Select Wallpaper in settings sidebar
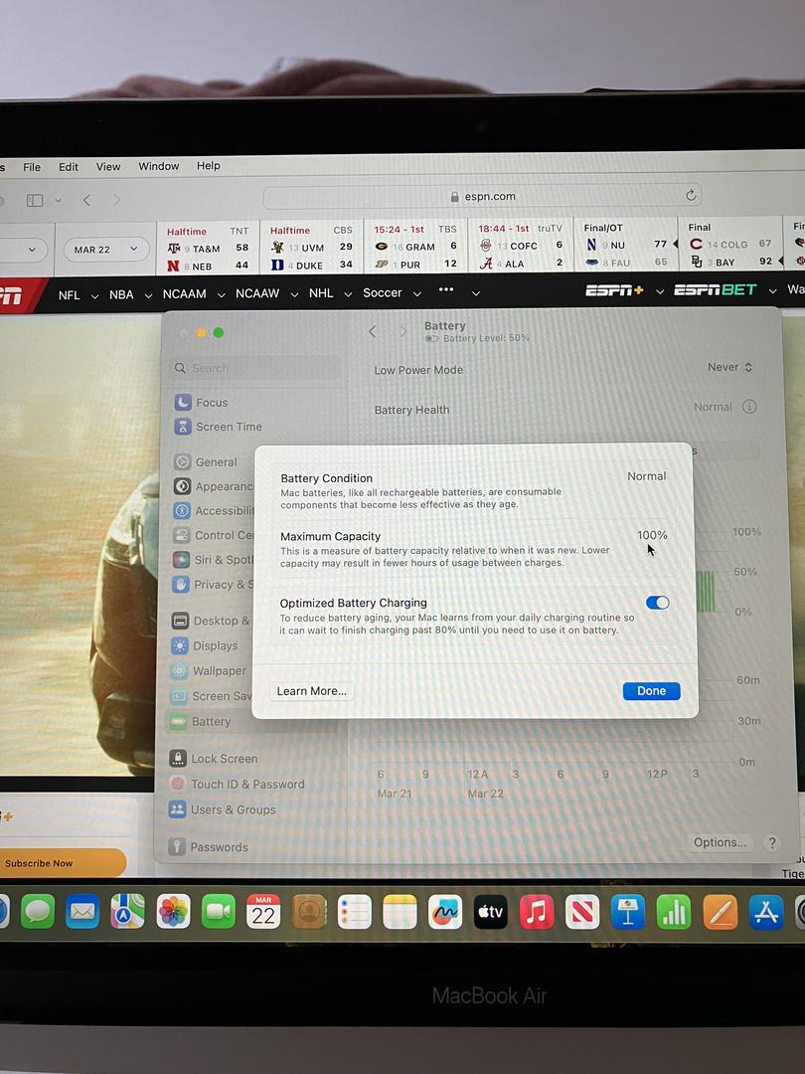This screenshot has width=805, height=1074. pos(219,671)
